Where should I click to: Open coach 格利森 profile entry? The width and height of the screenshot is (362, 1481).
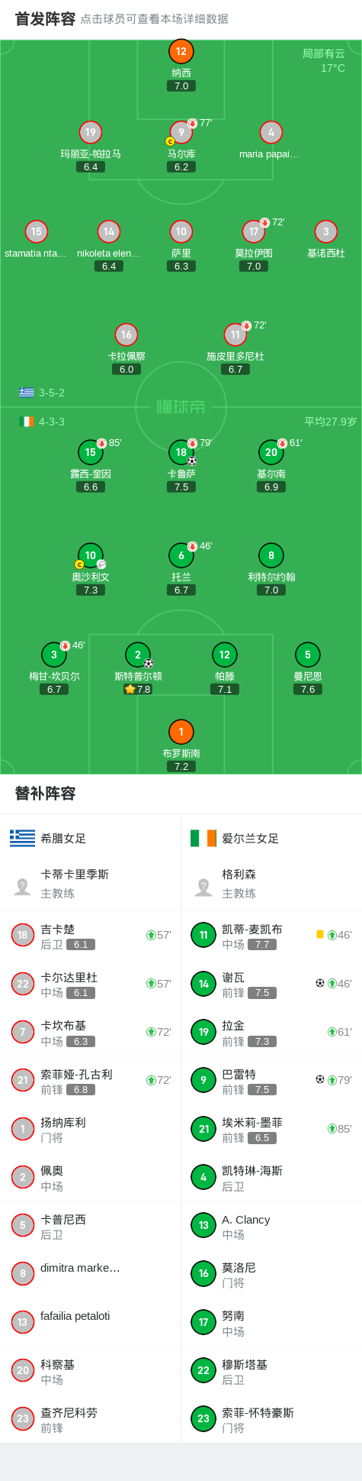click(x=271, y=884)
